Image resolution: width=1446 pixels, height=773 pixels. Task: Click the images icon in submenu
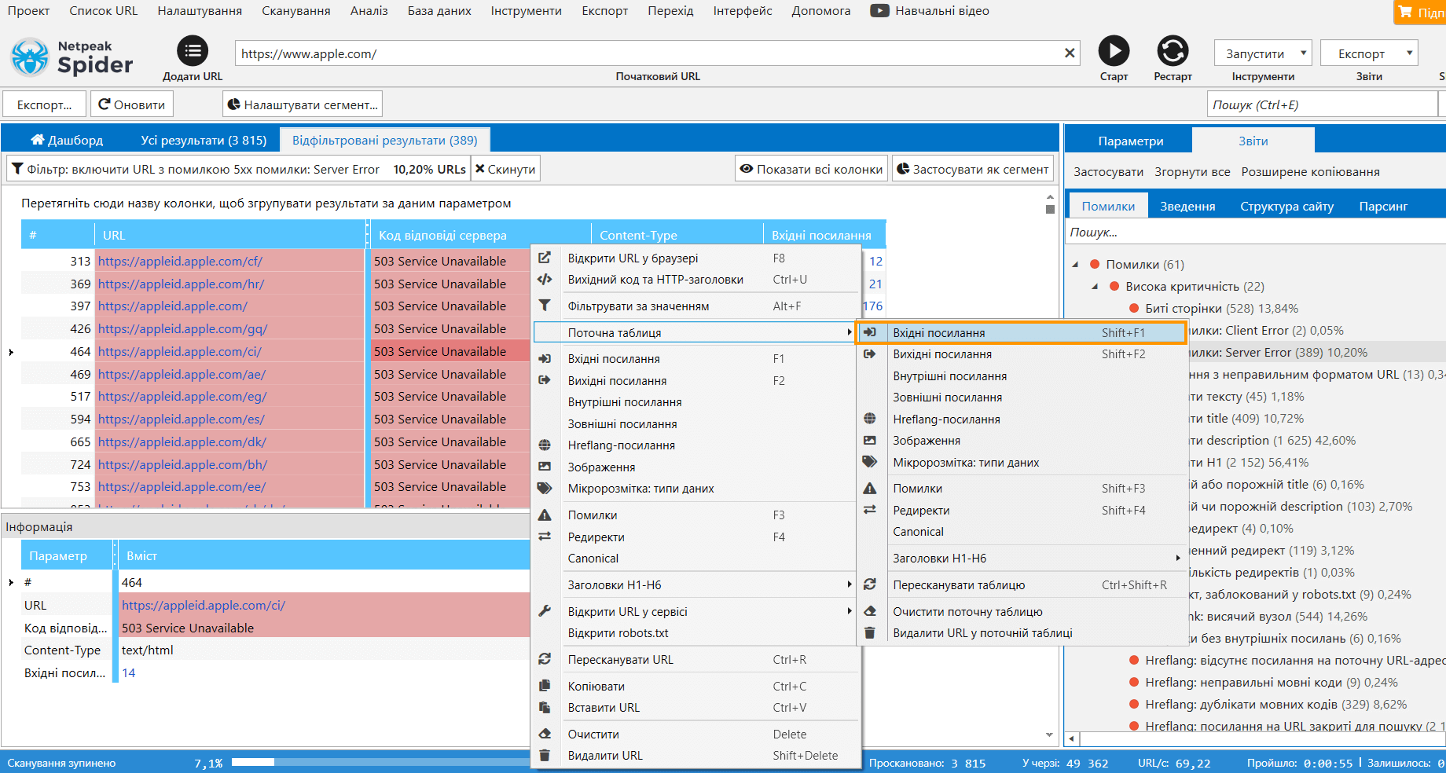coord(870,441)
